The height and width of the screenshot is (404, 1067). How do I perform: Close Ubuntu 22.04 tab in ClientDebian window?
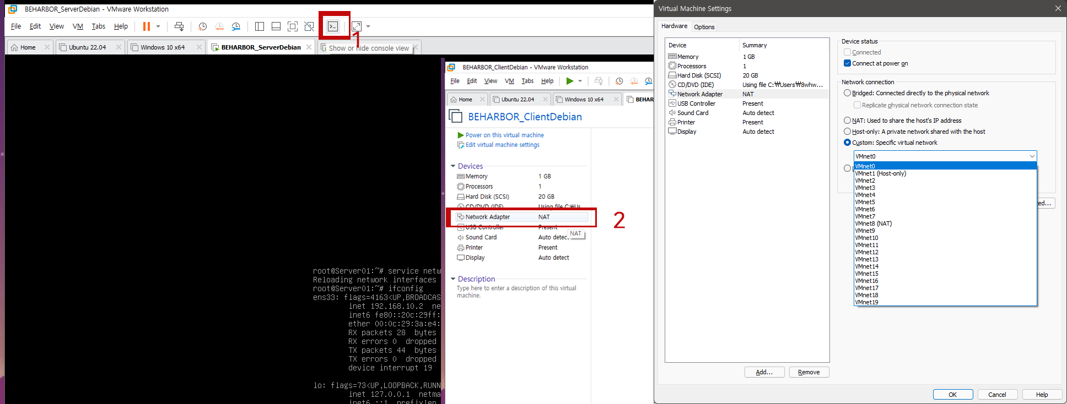pyautogui.click(x=545, y=100)
